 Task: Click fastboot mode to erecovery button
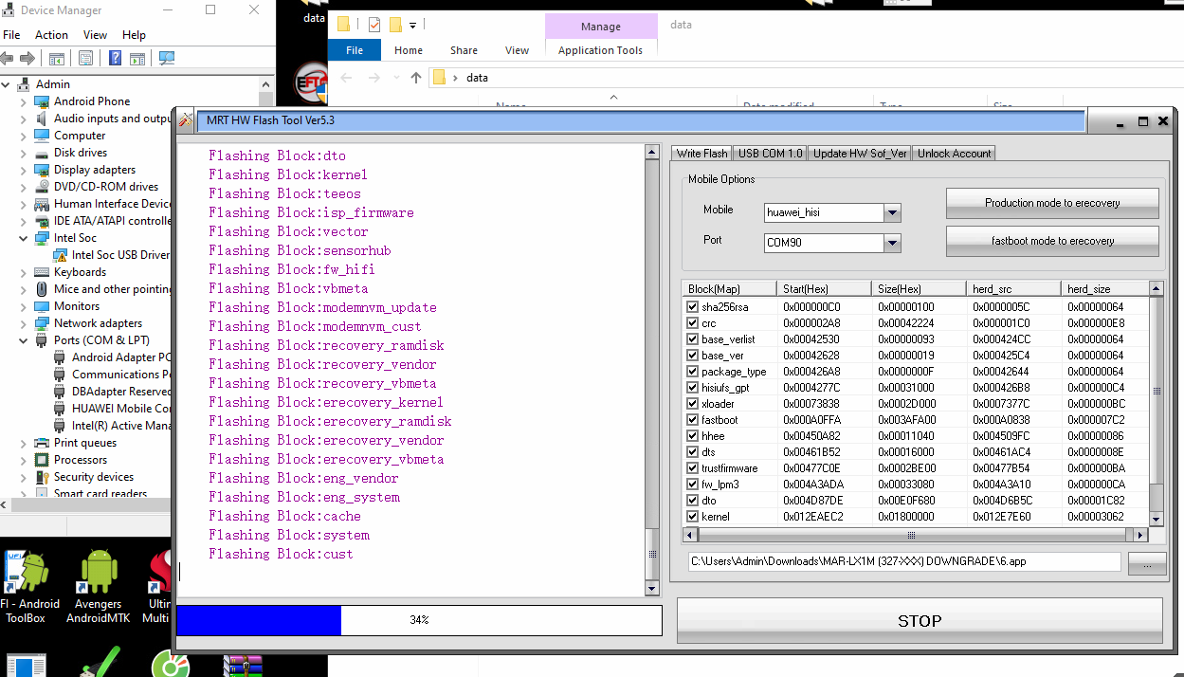pyautogui.click(x=1052, y=241)
